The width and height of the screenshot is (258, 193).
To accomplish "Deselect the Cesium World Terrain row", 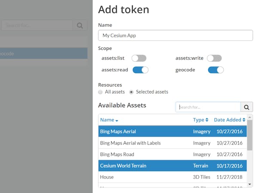I will 172,166.
